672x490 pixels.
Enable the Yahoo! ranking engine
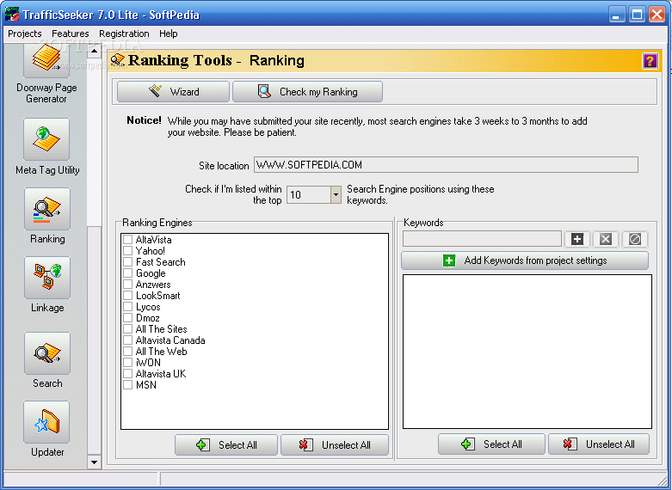[127, 250]
